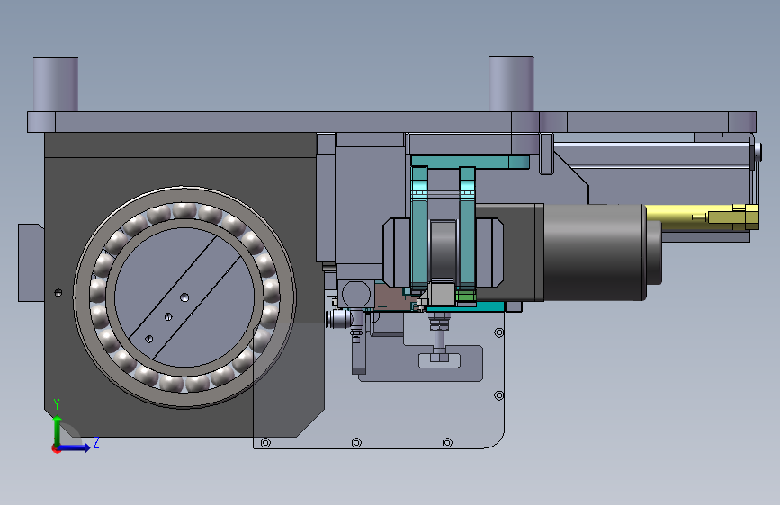Select the small side block left of housing
Screen dimensions: 780x505
31,262
